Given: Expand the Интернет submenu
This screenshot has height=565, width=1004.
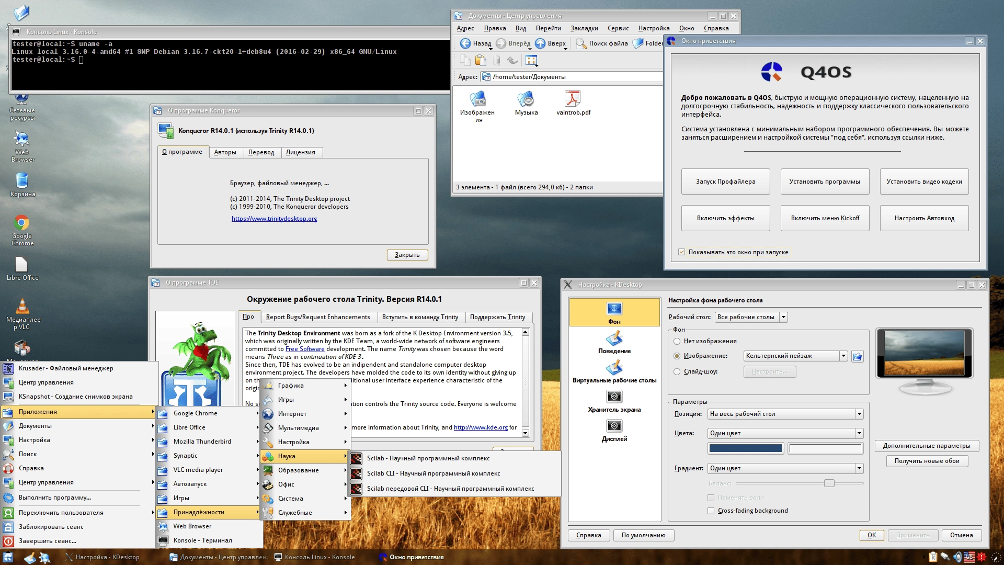Looking at the screenshot, I should pos(305,414).
